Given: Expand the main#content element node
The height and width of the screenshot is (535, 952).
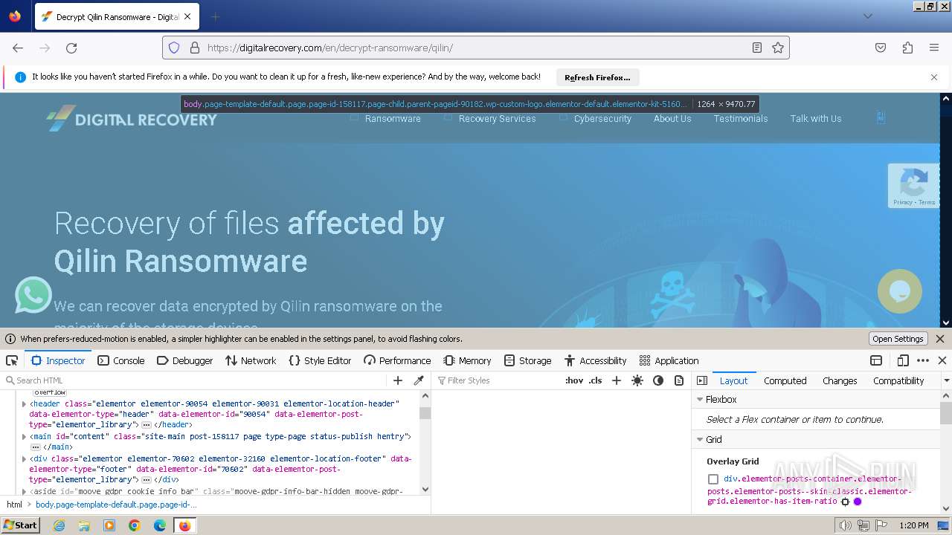Looking at the screenshot, I should pos(24,436).
